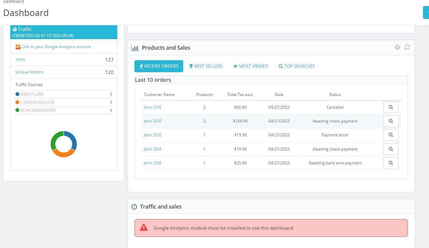View details of the Canceled order

[x=391, y=107]
